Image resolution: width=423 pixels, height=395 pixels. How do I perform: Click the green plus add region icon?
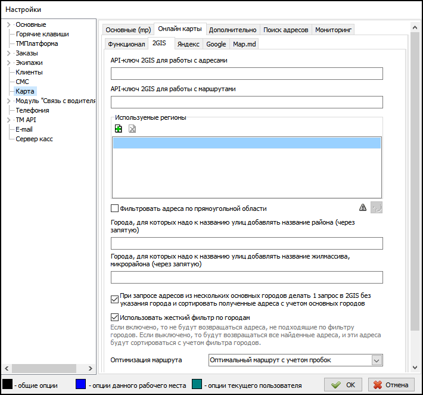119,129
